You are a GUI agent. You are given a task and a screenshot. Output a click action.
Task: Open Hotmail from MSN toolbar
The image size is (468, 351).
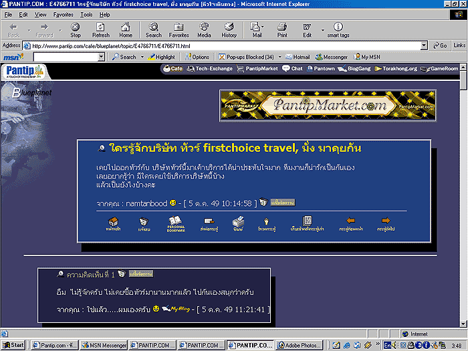pyautogui.click(x=298, y=57)
